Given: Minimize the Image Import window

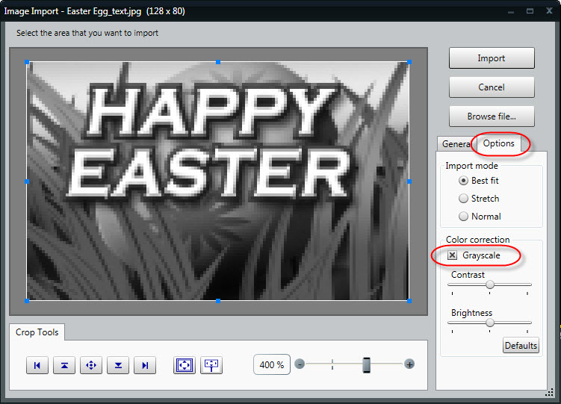Looking at the screenshot, I should click(511, 11).
